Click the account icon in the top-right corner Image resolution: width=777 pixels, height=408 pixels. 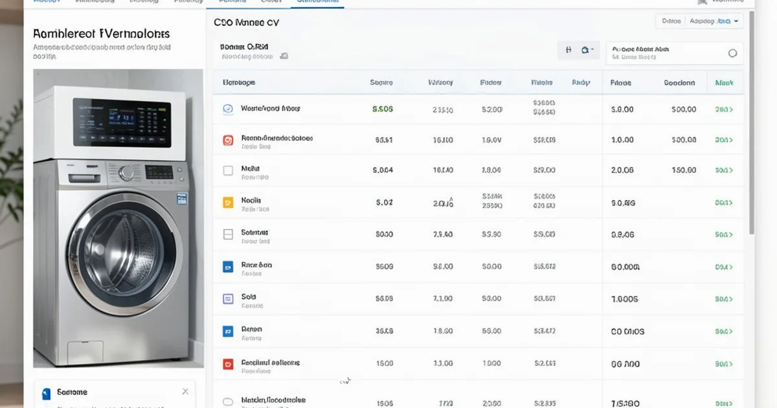702,2
